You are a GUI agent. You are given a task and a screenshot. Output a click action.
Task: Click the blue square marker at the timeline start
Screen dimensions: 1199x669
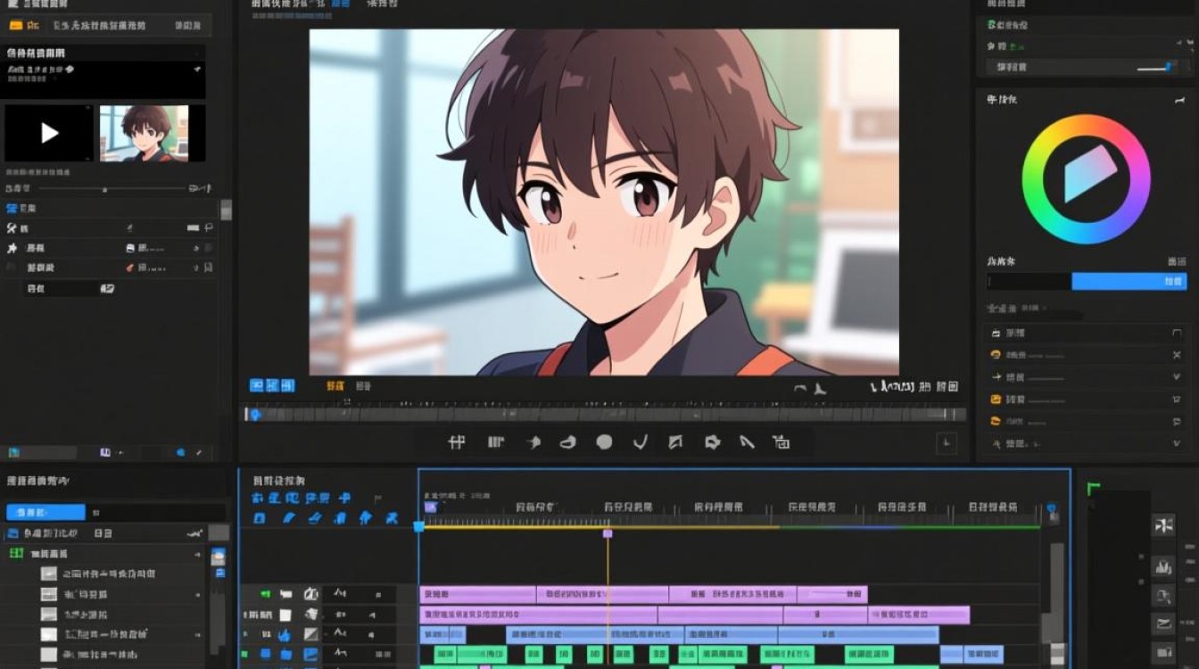click(x=418, y=527)
